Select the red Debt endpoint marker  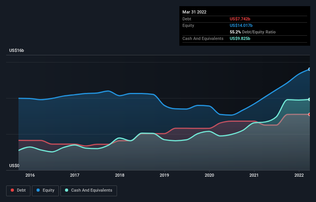point(309,114)
